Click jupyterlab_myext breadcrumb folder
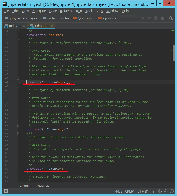This screenshot has width=177, height=196. pyautogui.click(x=22, y=18)
